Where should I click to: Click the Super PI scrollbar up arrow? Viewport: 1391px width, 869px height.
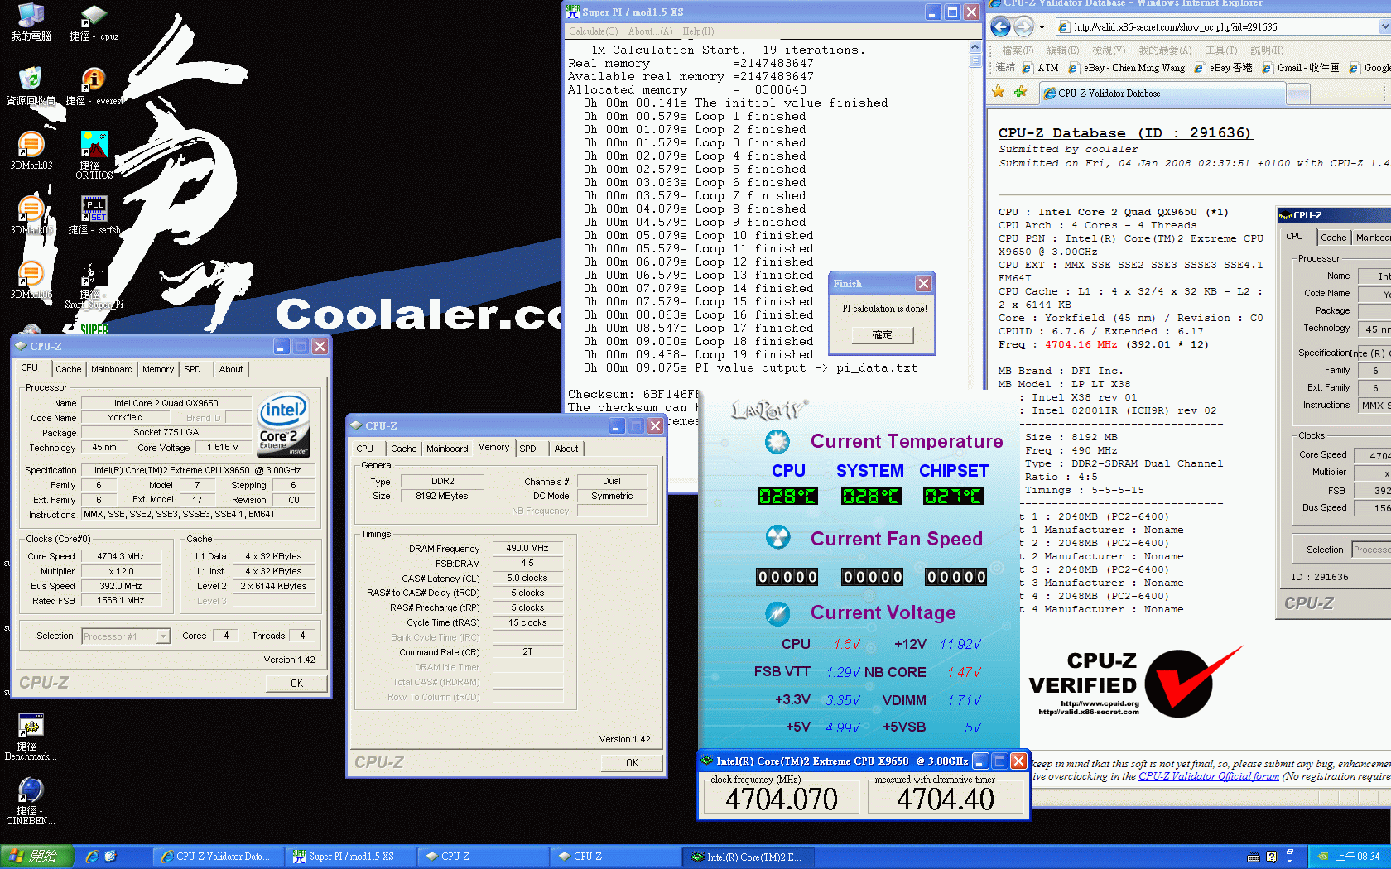pos(975,48)
